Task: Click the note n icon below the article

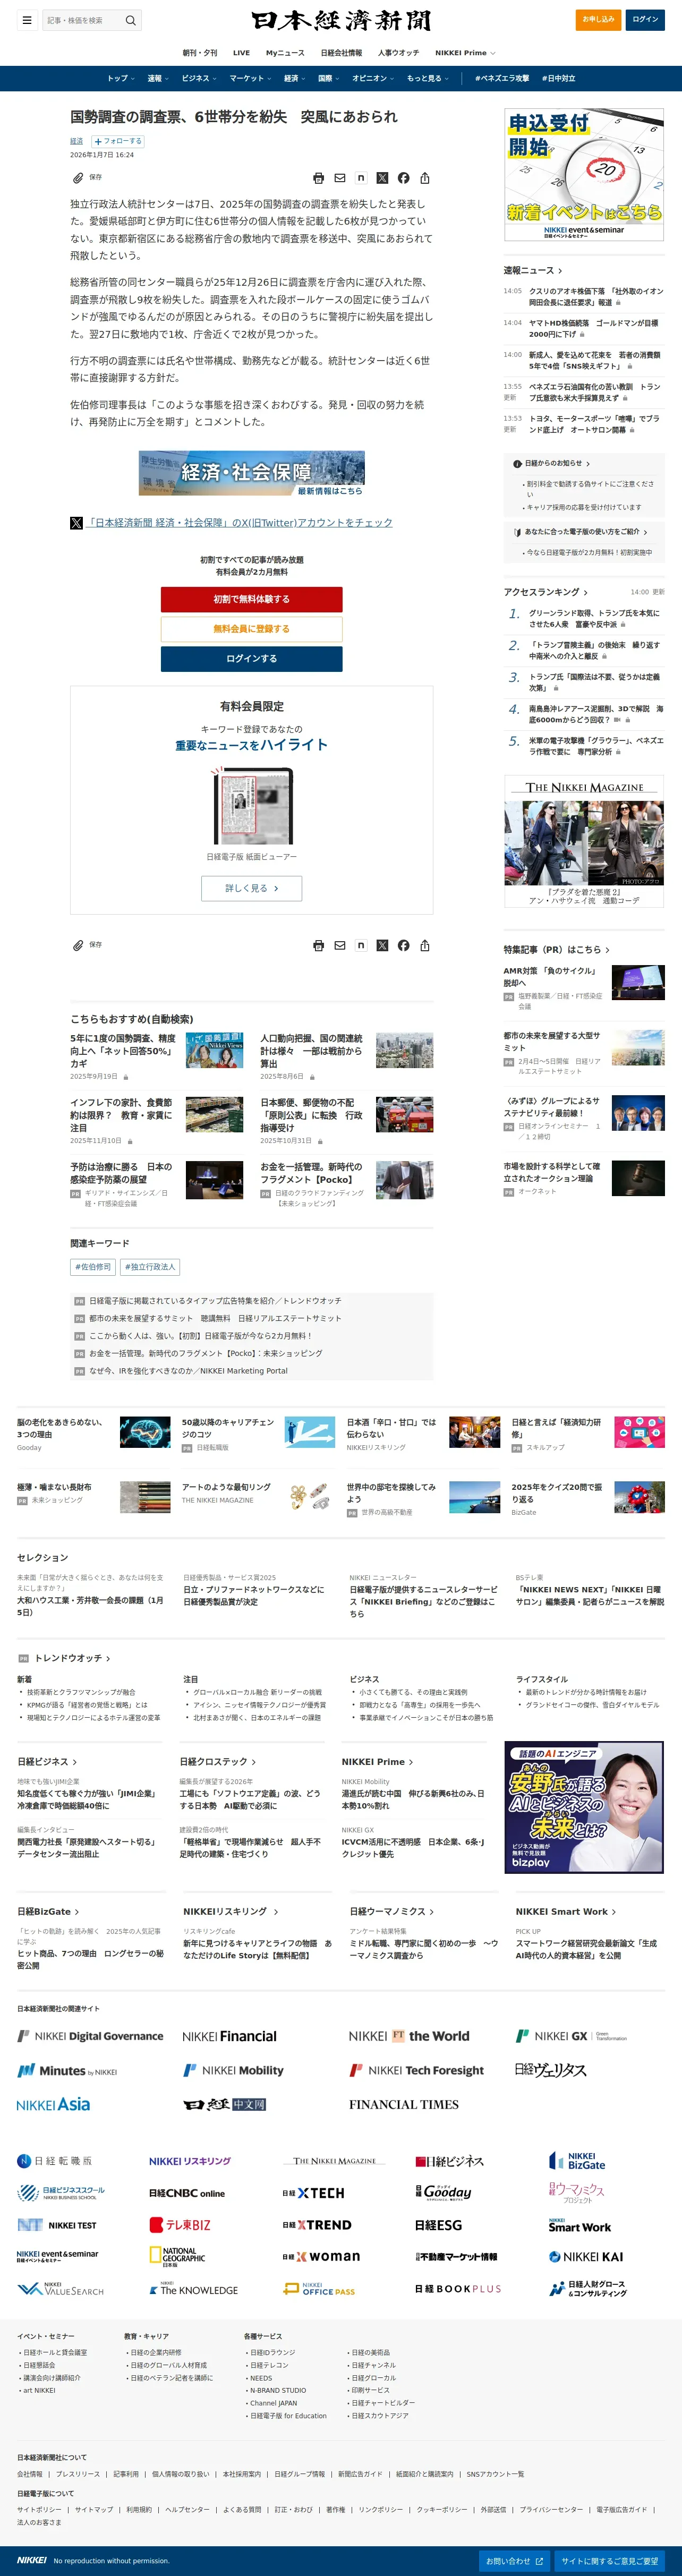Action: click(361, 945)
